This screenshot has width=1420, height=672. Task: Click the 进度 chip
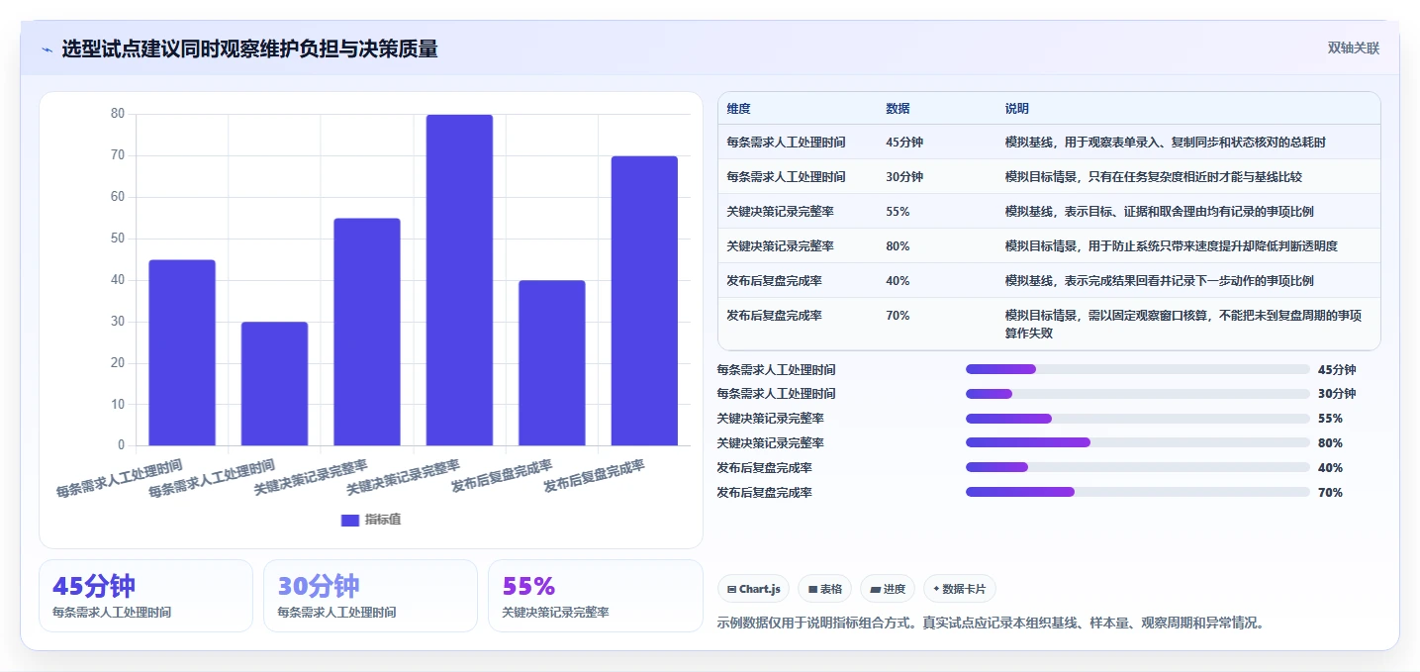pos(888,589)
